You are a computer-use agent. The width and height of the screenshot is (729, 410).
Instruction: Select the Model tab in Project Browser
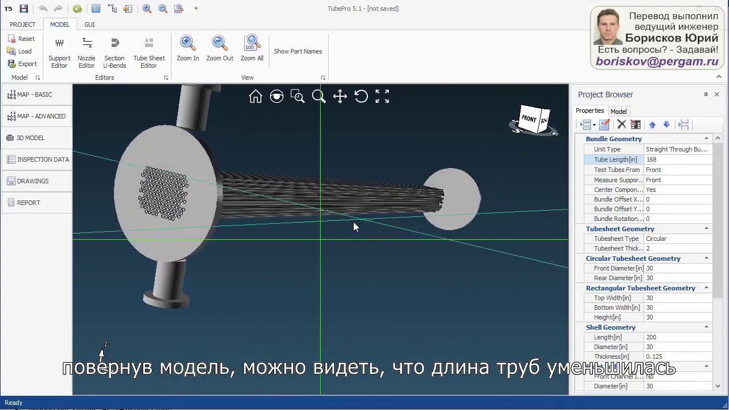[619, 112]
